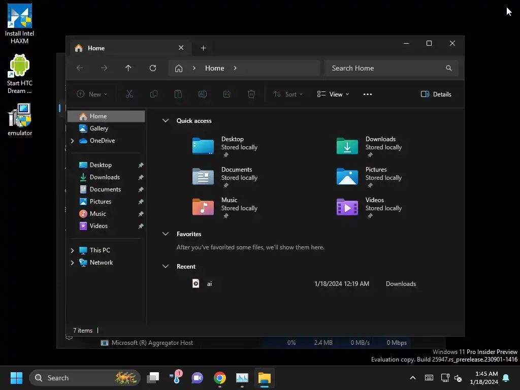520x390 pixels.
Task: Go up one folder level
Action: coord(128,68)
